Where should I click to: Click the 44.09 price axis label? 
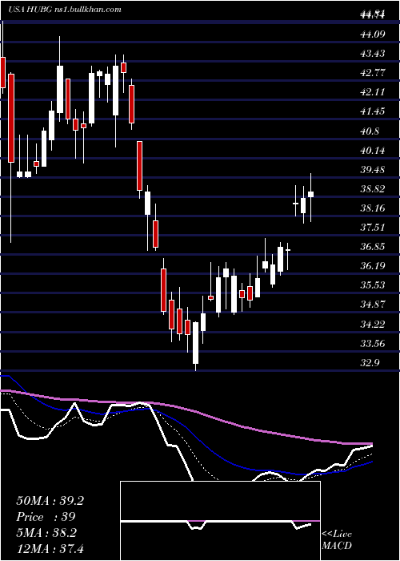(373, 34)
